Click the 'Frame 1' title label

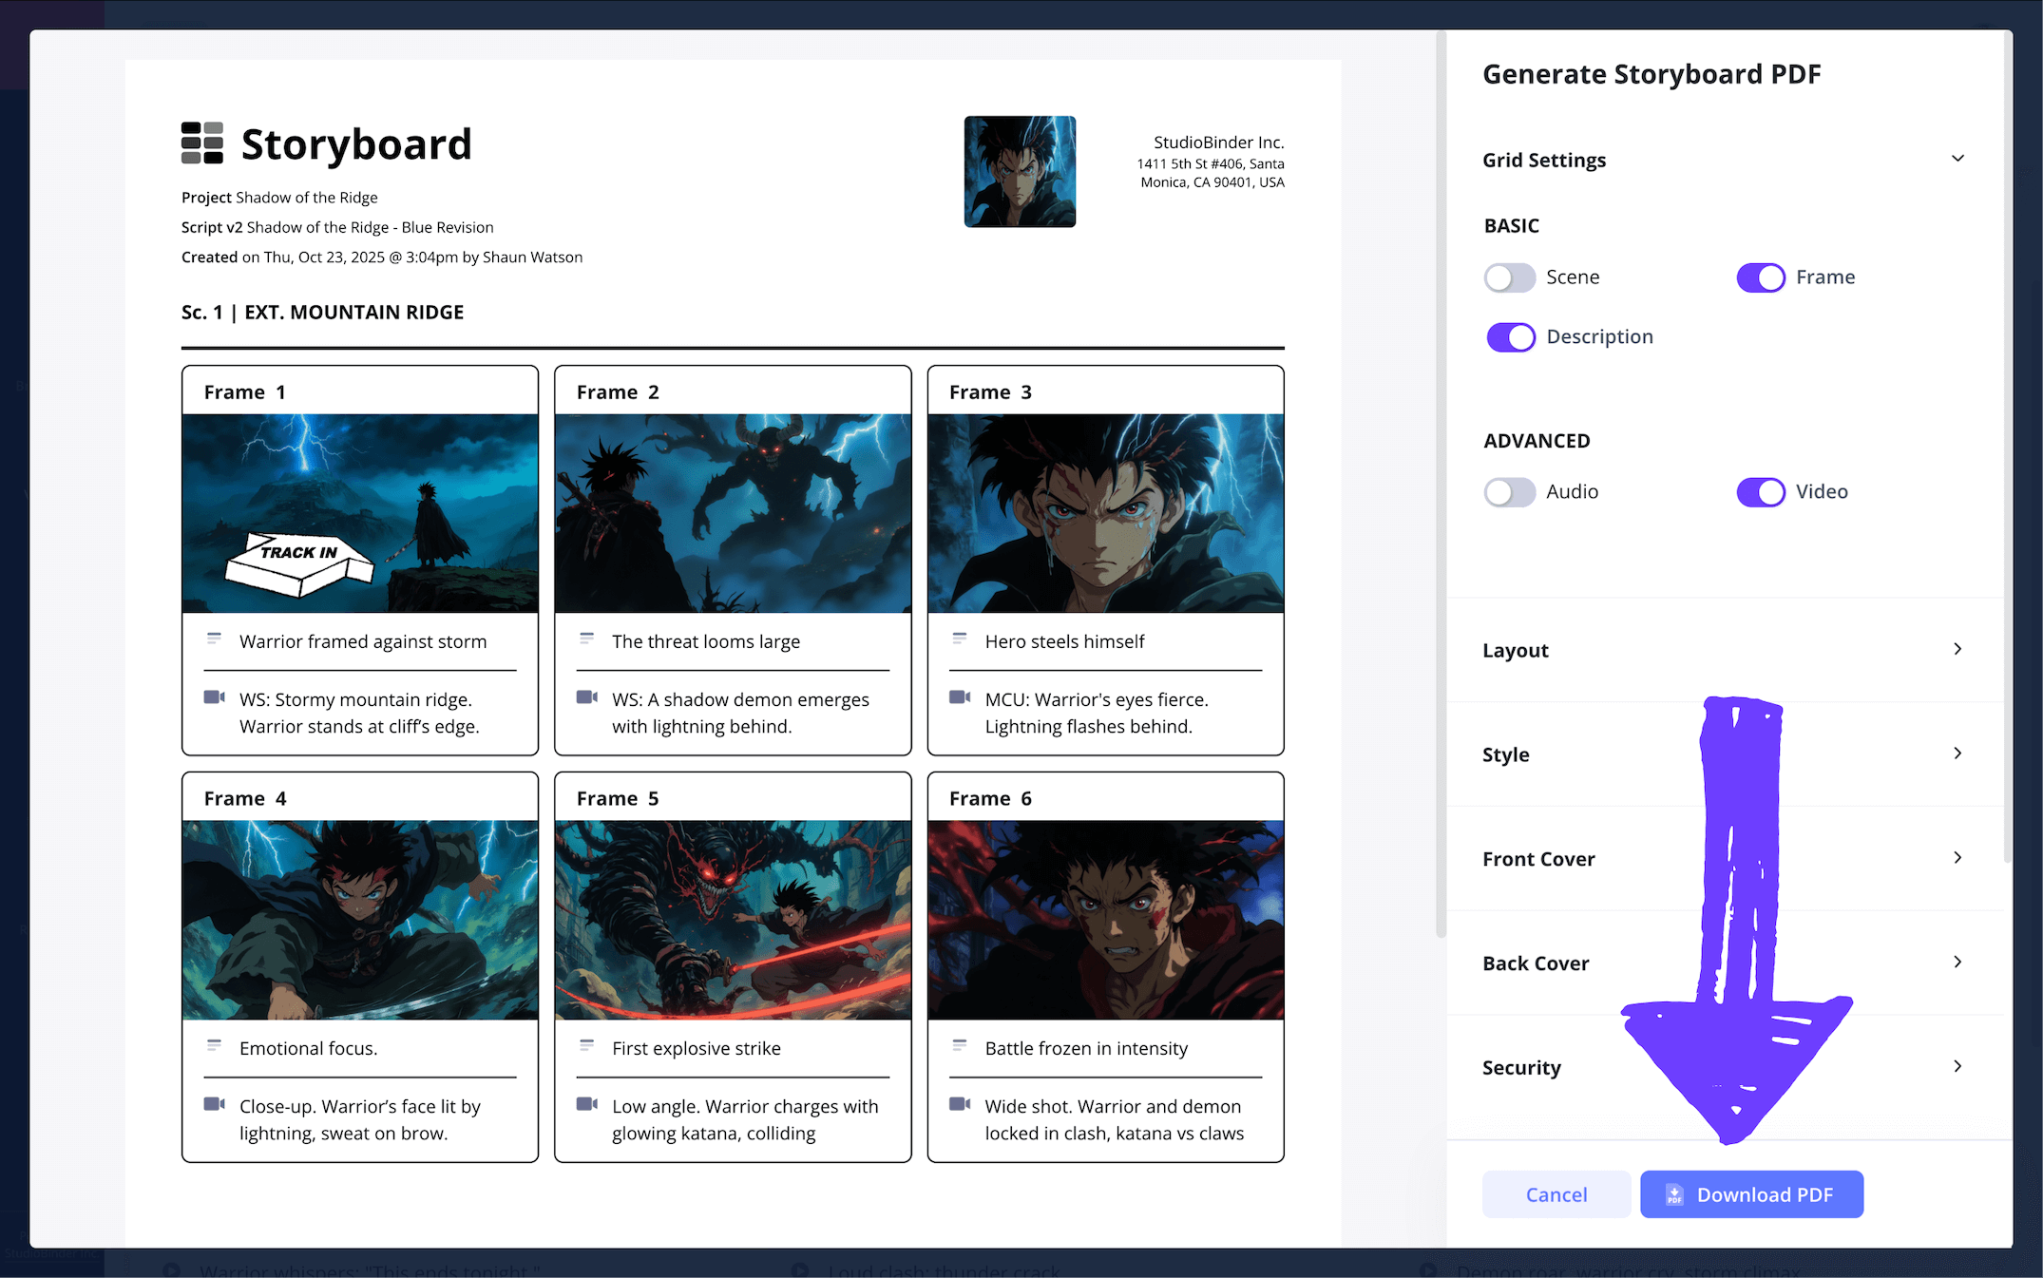244,392
